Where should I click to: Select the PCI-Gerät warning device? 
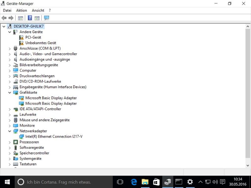33,37
